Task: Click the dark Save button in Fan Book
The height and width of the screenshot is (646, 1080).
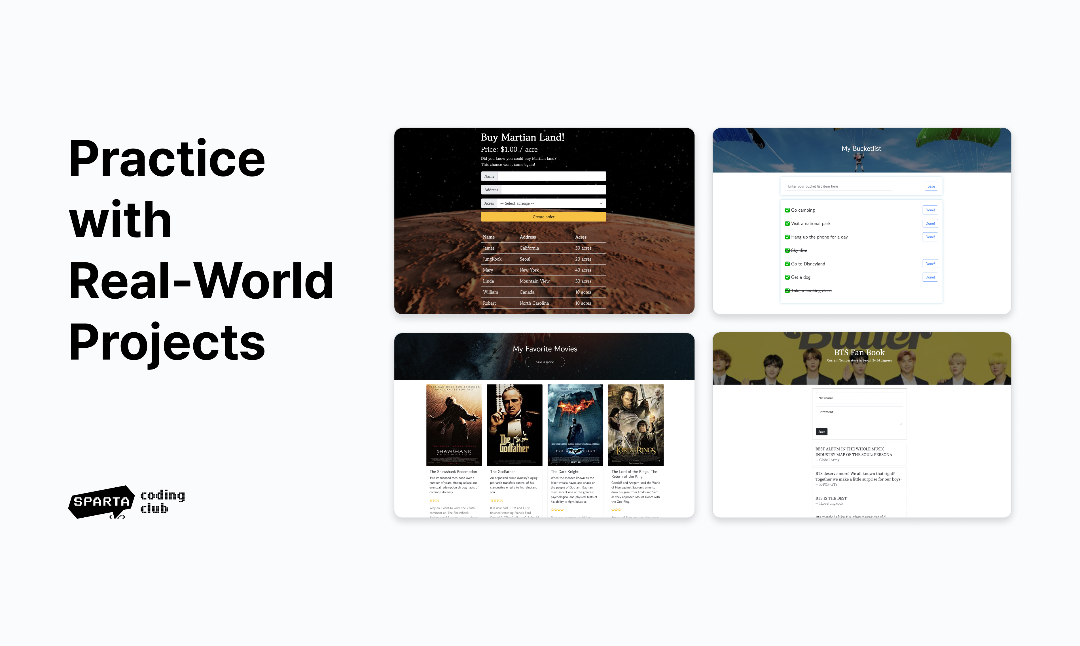Action: click(x=821, y=432)
